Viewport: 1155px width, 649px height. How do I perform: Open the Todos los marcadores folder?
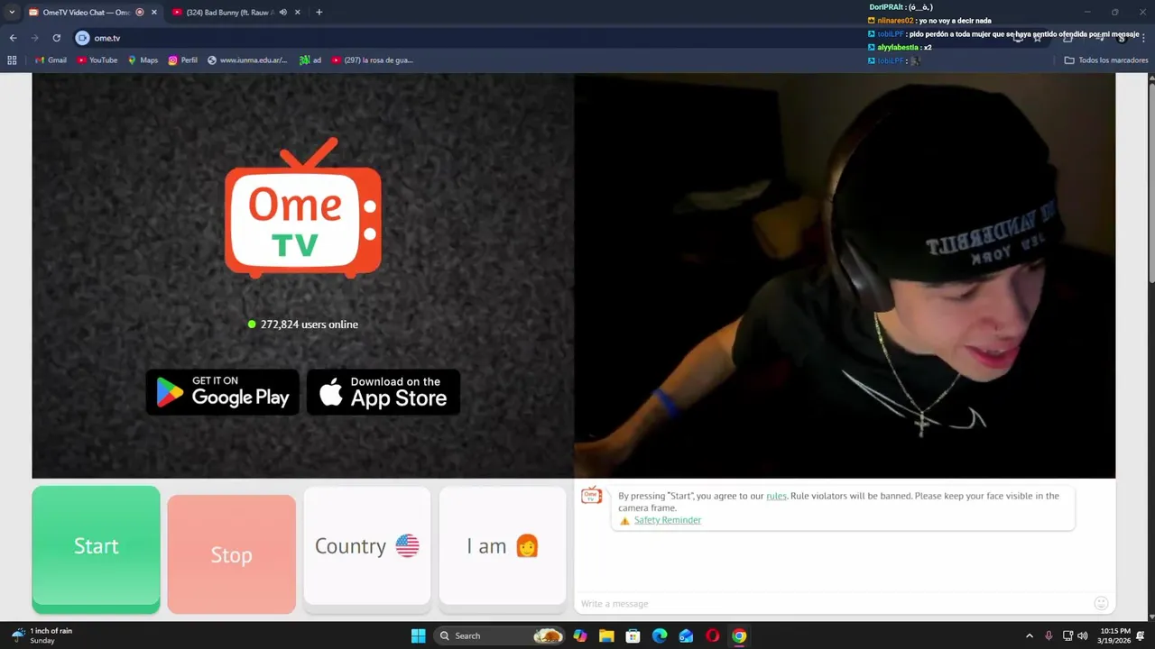click(x=1106, y=60)
